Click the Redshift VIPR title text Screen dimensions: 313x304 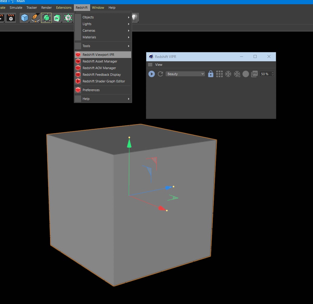[166, 57]
